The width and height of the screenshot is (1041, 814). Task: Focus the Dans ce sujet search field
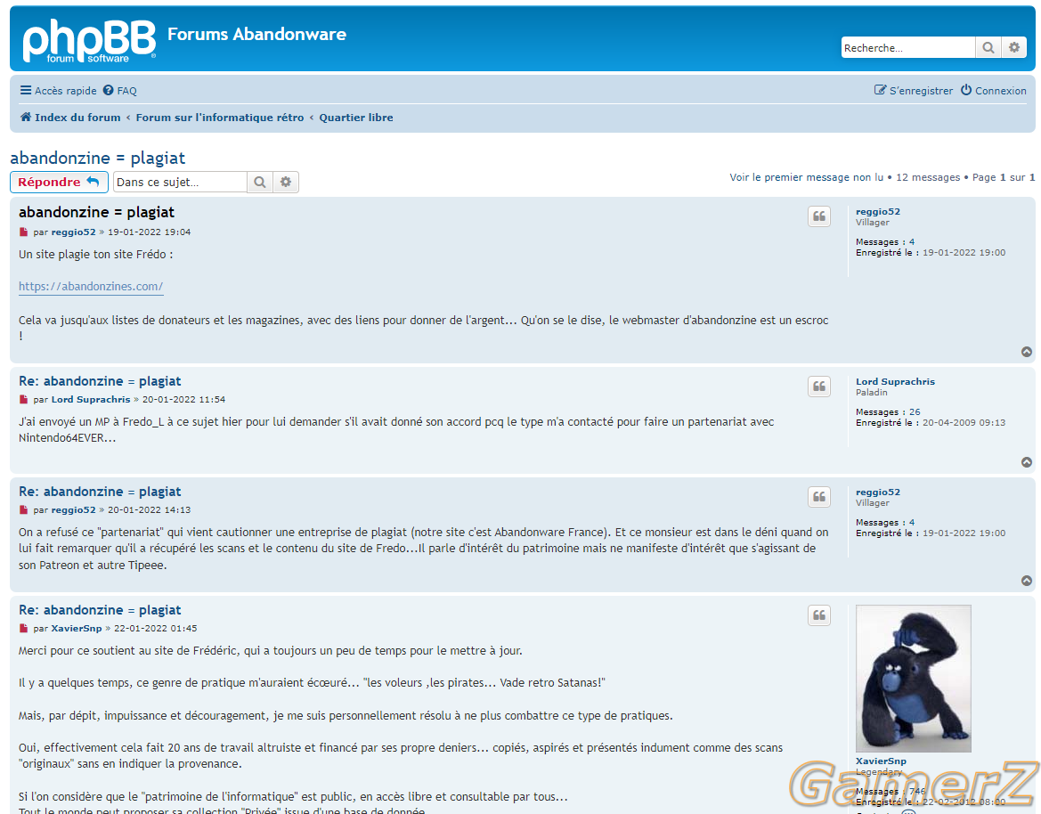[180, 182]
